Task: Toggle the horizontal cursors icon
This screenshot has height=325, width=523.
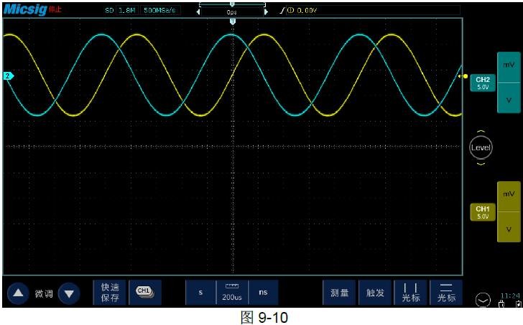Action: (x=446, y=293)
